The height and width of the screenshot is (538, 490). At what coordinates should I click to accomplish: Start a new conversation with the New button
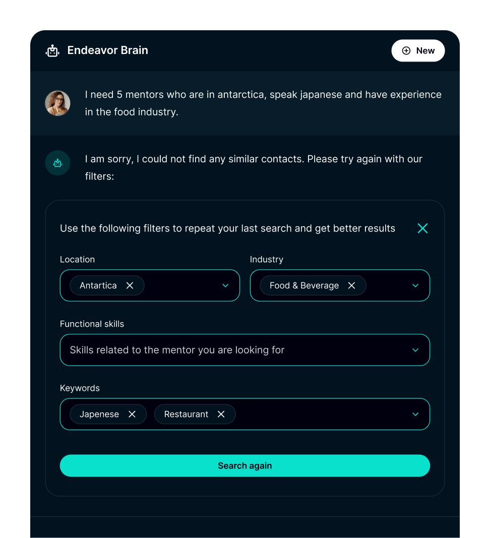[418, 50]
